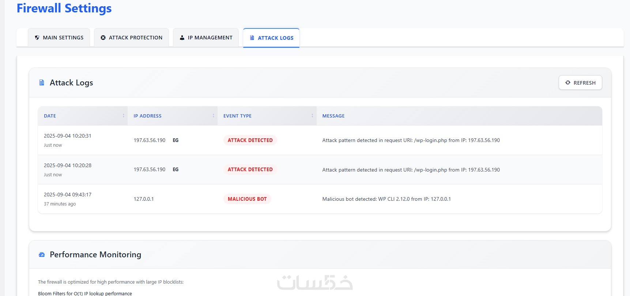
Task: Click the document icon on Attack Logs tab
Action: (x=252, y=38)
